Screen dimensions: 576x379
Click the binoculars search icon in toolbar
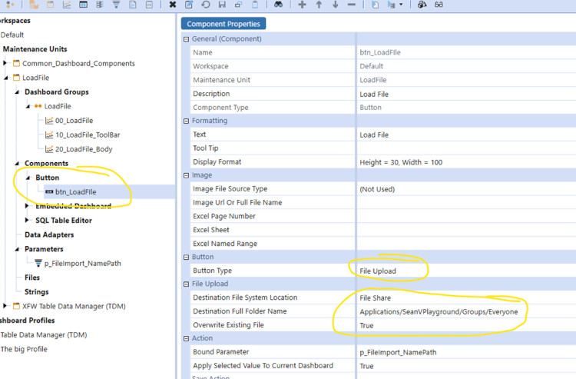(278, 5)
